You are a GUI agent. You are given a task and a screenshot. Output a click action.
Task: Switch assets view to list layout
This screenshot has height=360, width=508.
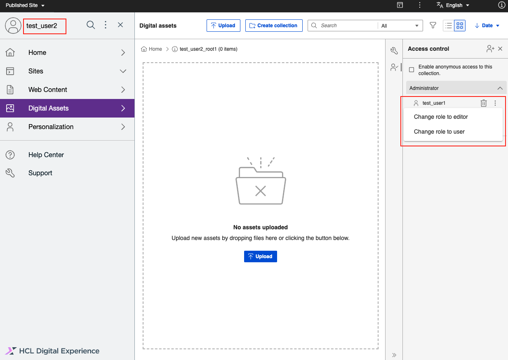pyautogui.click(x=448, y=25)
